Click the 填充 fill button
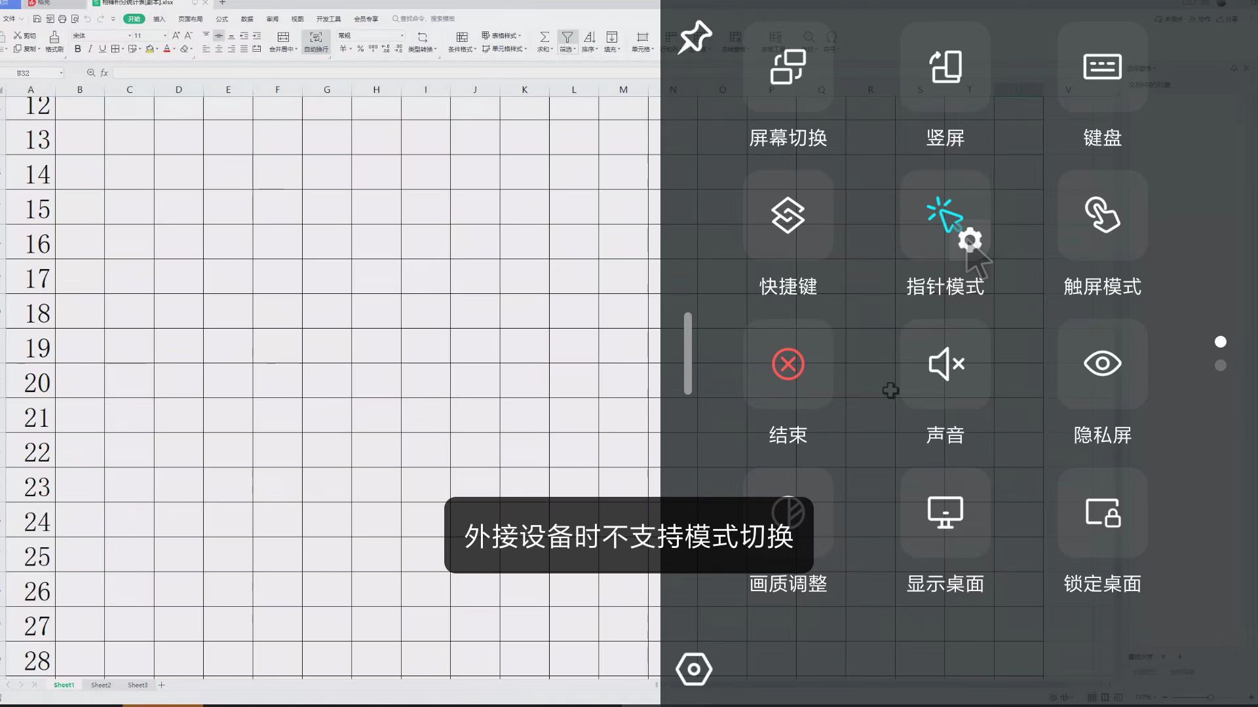 tap(612, 42)
